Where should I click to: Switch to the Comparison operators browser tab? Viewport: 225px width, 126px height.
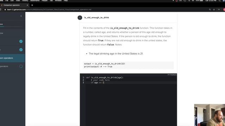pyautogui.click(x=14, y=5)
